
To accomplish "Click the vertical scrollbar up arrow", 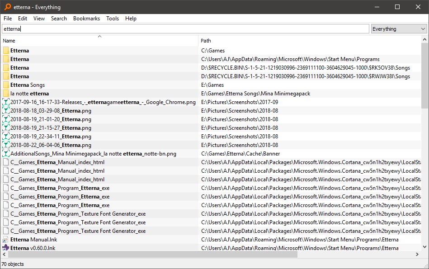I will (x=424, y=39).
